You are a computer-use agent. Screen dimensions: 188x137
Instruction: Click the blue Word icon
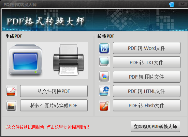tap(104, 48)
